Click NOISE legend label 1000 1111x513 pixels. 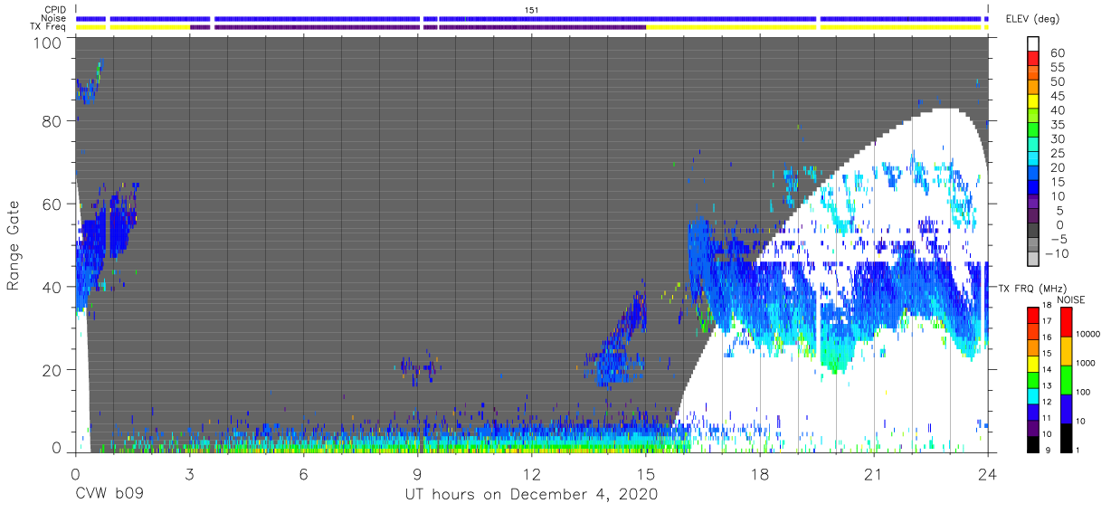(1086, 363)
